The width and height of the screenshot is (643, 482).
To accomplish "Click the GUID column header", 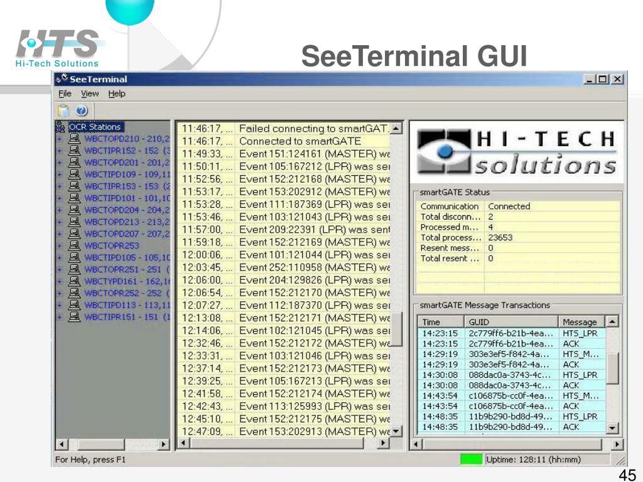I will (511, 322).
